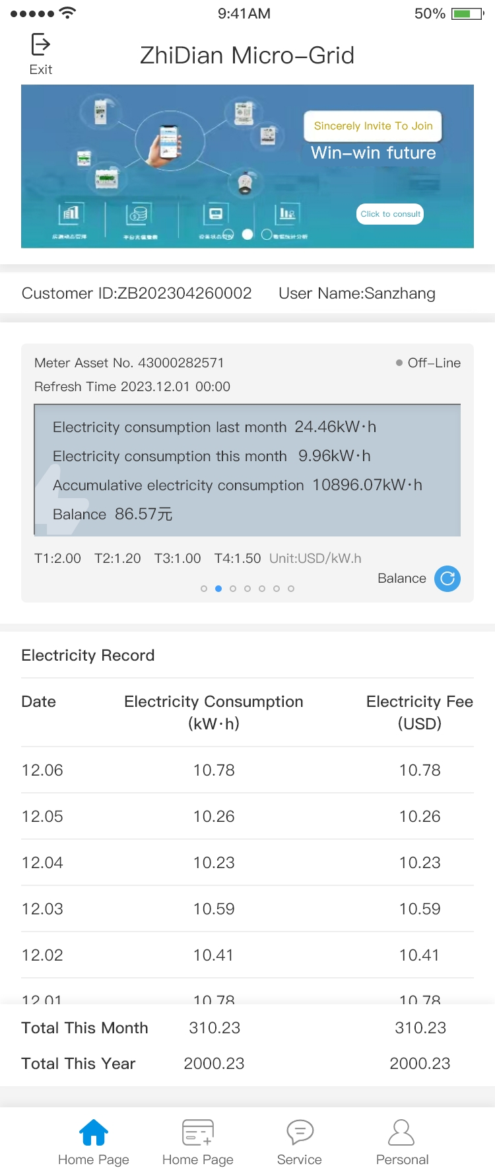The image size is (495, 1176).
Task: Switch to first banner slide indicator
Action: coord(228,234)
